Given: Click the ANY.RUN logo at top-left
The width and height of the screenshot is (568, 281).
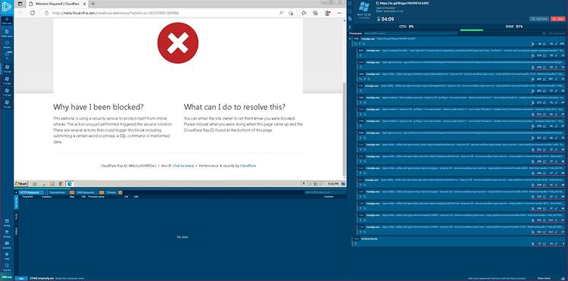Looking at the screenshot, I should 7,7.
